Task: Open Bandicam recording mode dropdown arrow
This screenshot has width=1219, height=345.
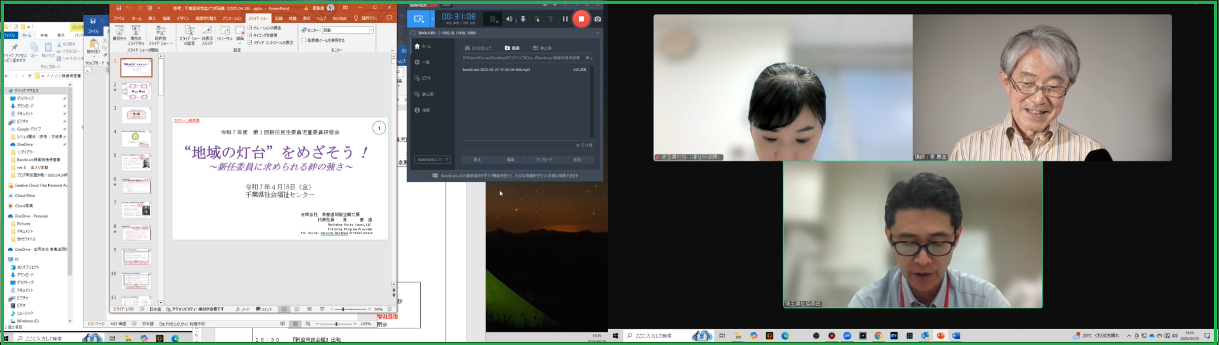Action: 432,19
